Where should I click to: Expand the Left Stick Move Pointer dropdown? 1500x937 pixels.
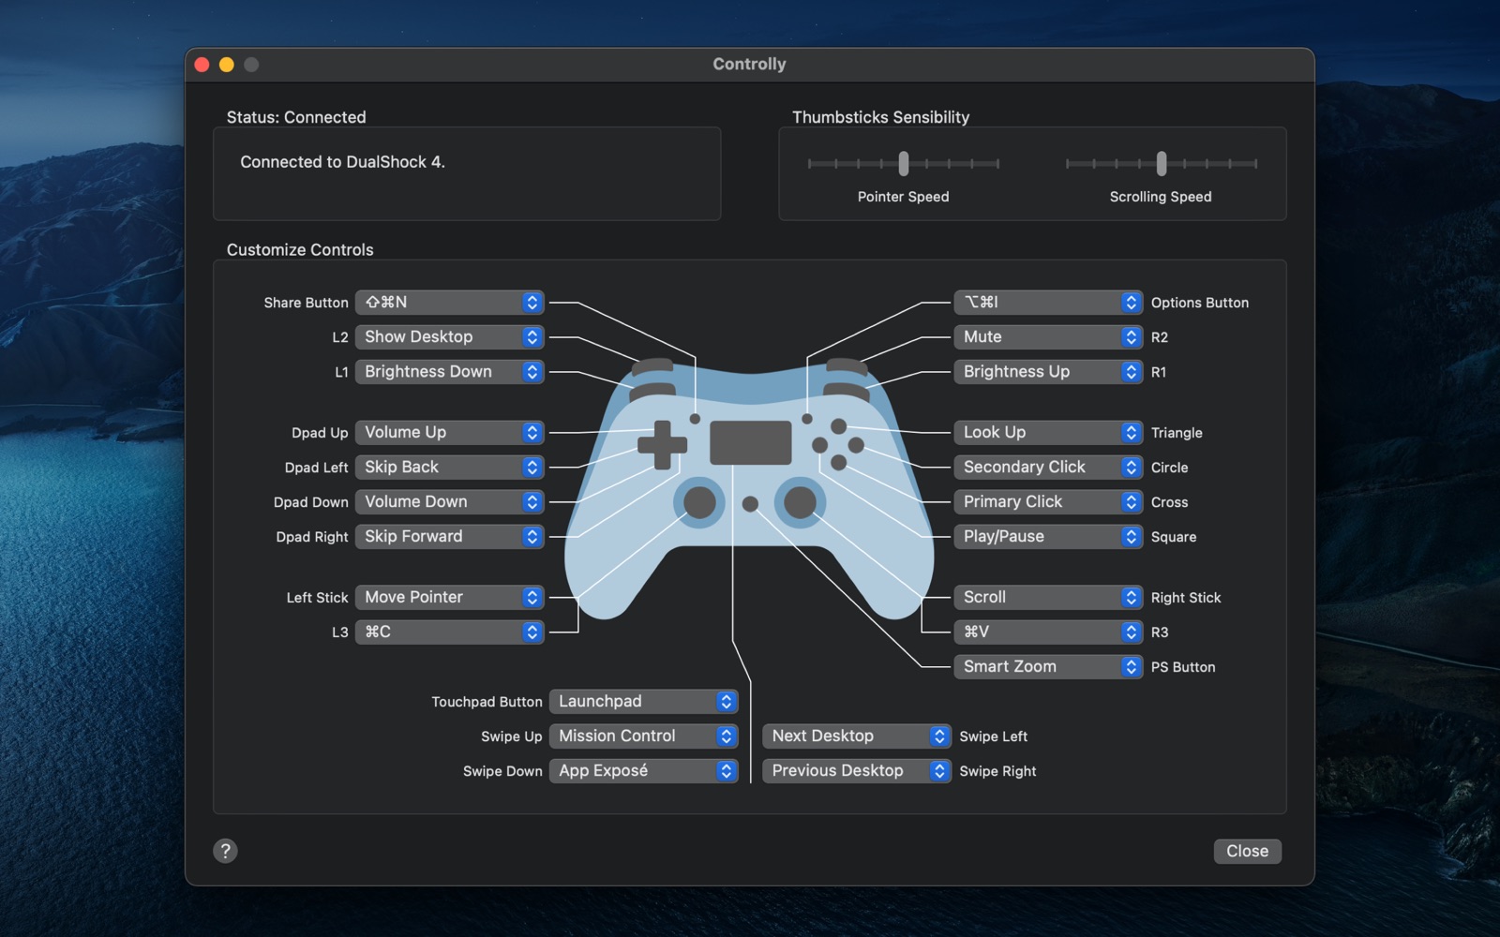pos(449,598)
